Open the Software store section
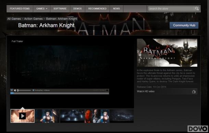 coord(60,9)
